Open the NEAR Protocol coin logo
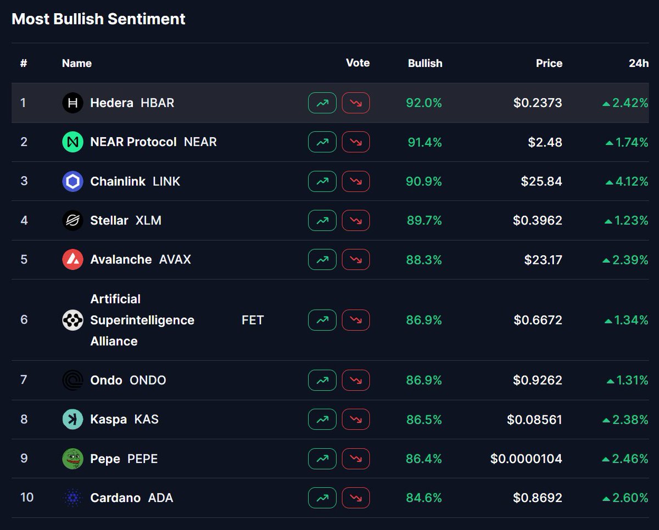659x530 pixels. tap(73, 142)
